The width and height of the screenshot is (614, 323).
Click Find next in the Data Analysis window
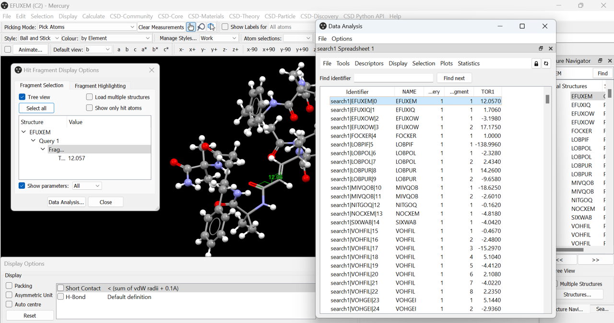454,78
